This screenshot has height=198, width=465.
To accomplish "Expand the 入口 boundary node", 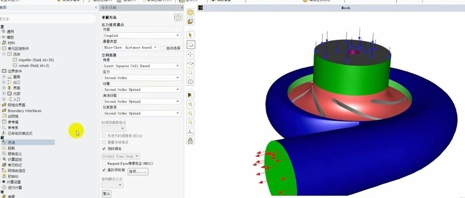I will click(x=4, y=99).
